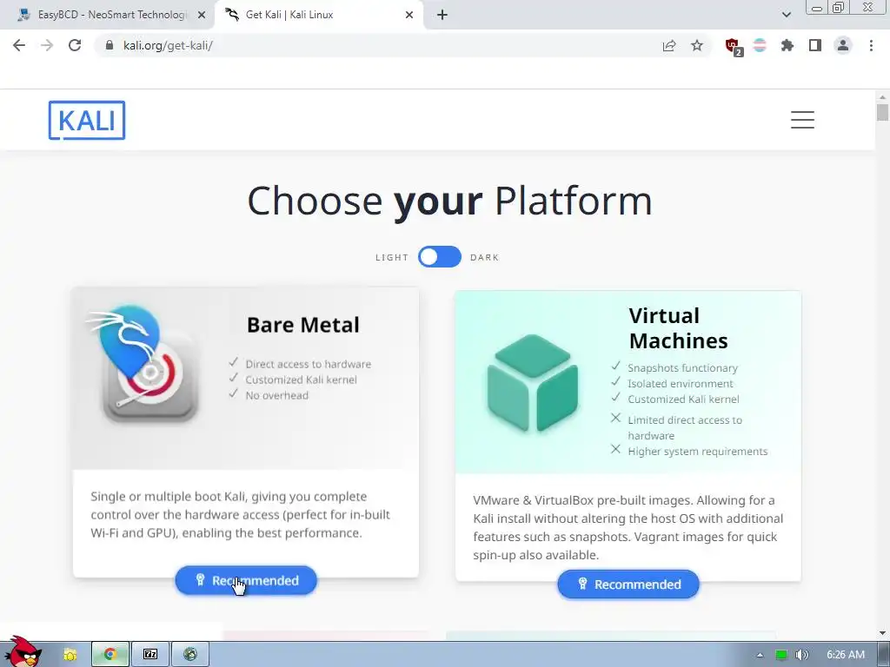This screenshot has width=890, height=667.
Task: Click the Kali logo in header
Action: click(x=87, y=120)
